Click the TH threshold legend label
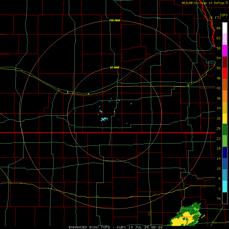Image resolution: width=229 pixels, height=229 pixels. point(219,199)
